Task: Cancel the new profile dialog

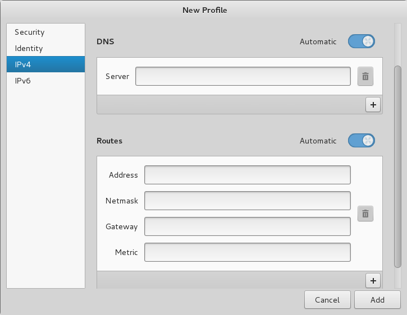Action: click(x=327, y=300)
